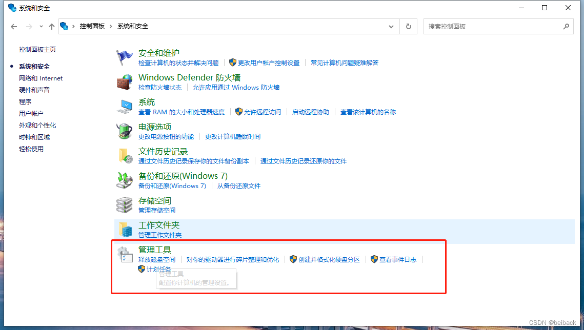Open Windows Defender 防火墙 heading
Screen dimensions: 584x330
[x=189, y=77]
